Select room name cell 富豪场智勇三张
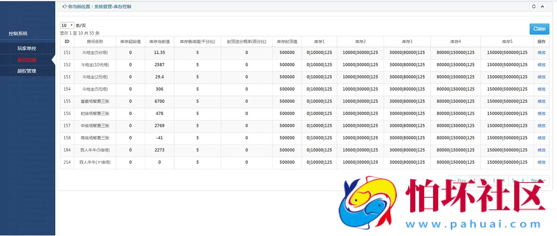557x236 pixels. coord(95,101)
